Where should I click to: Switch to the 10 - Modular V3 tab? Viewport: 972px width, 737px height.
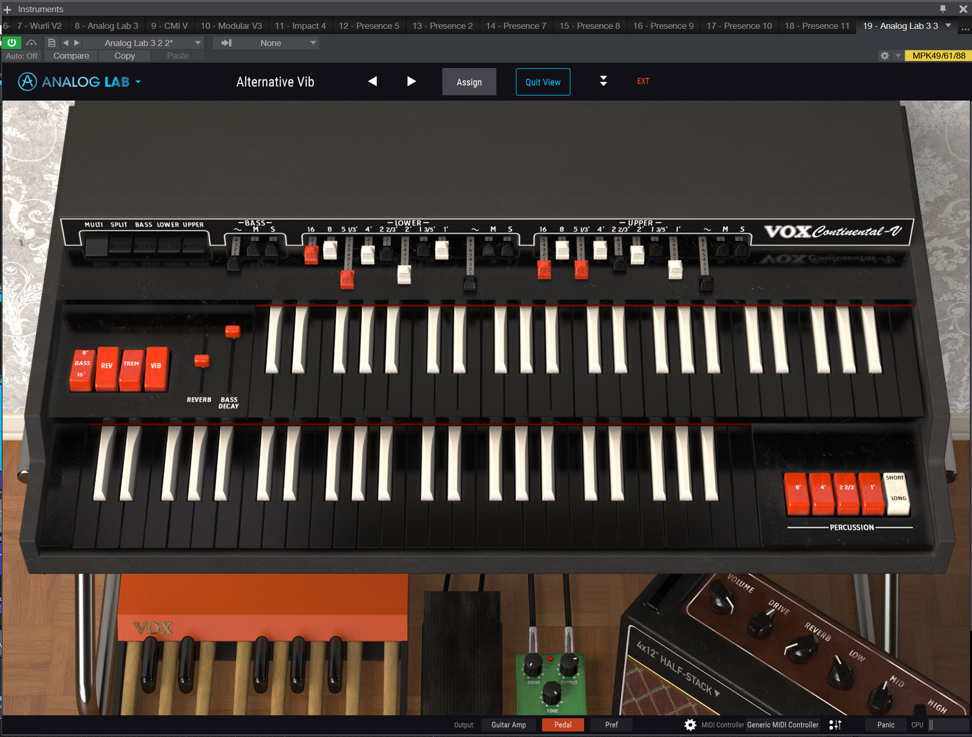point(231,26)
